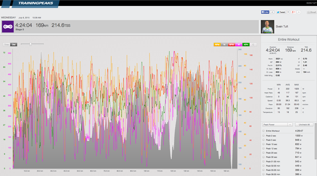The image size is (317, 176).
Task: Toggle the gray M elevation series
Action: coord(224,44)
